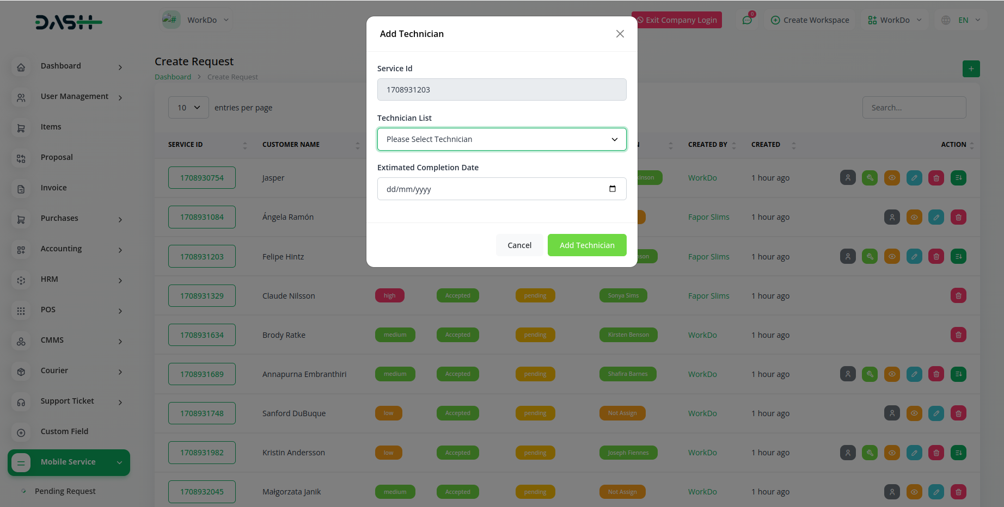This screenshot has height=507, width=1004.
Task: Delete the Claude Nilsson request
Action: pyautogui.click(x=958, y=296)
